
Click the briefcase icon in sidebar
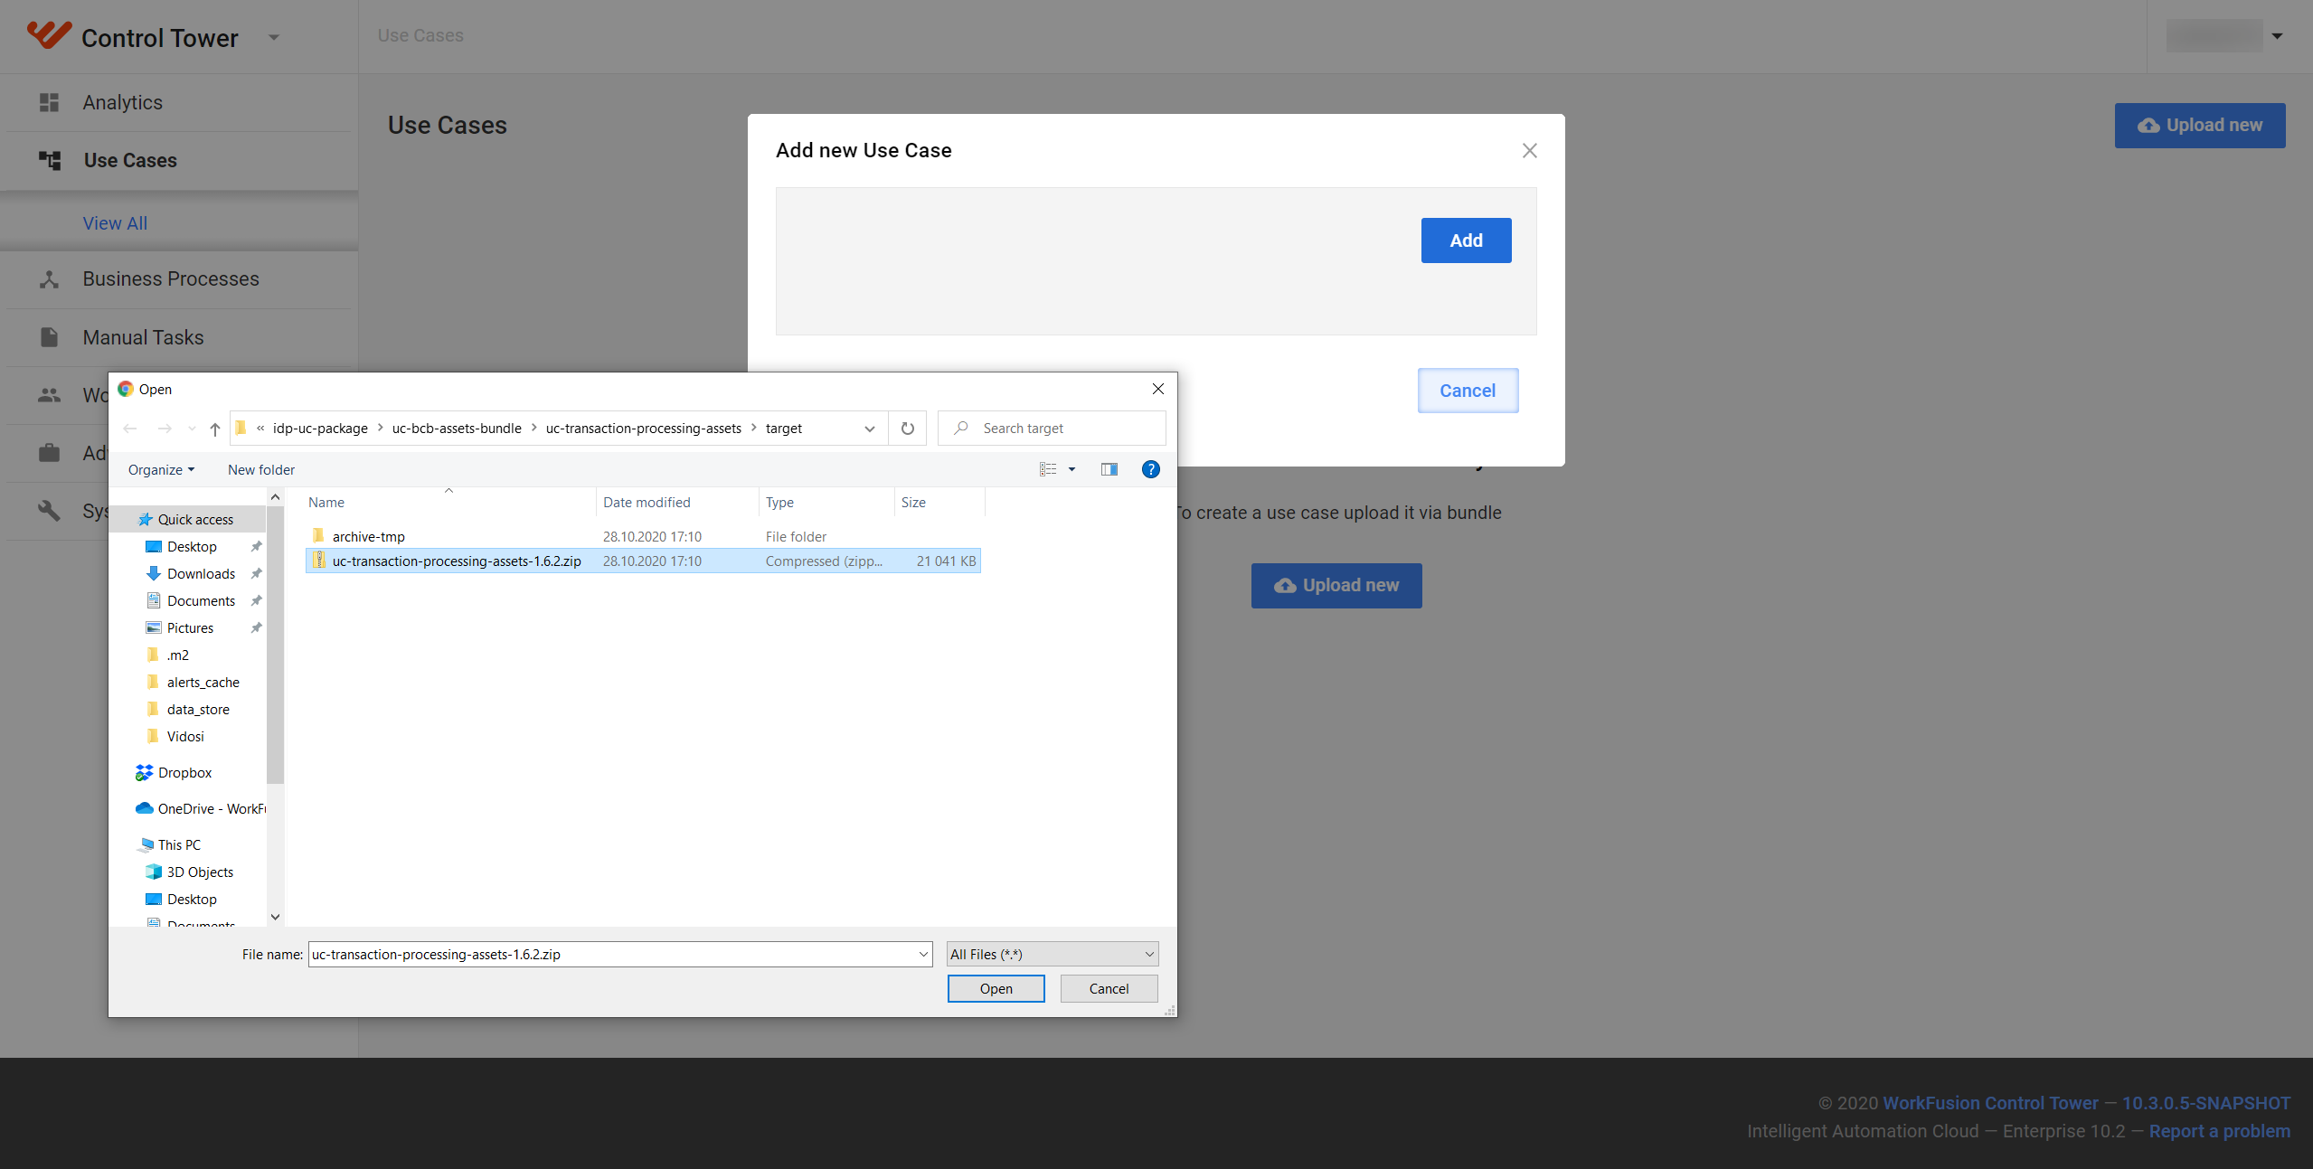pos(49,453)
